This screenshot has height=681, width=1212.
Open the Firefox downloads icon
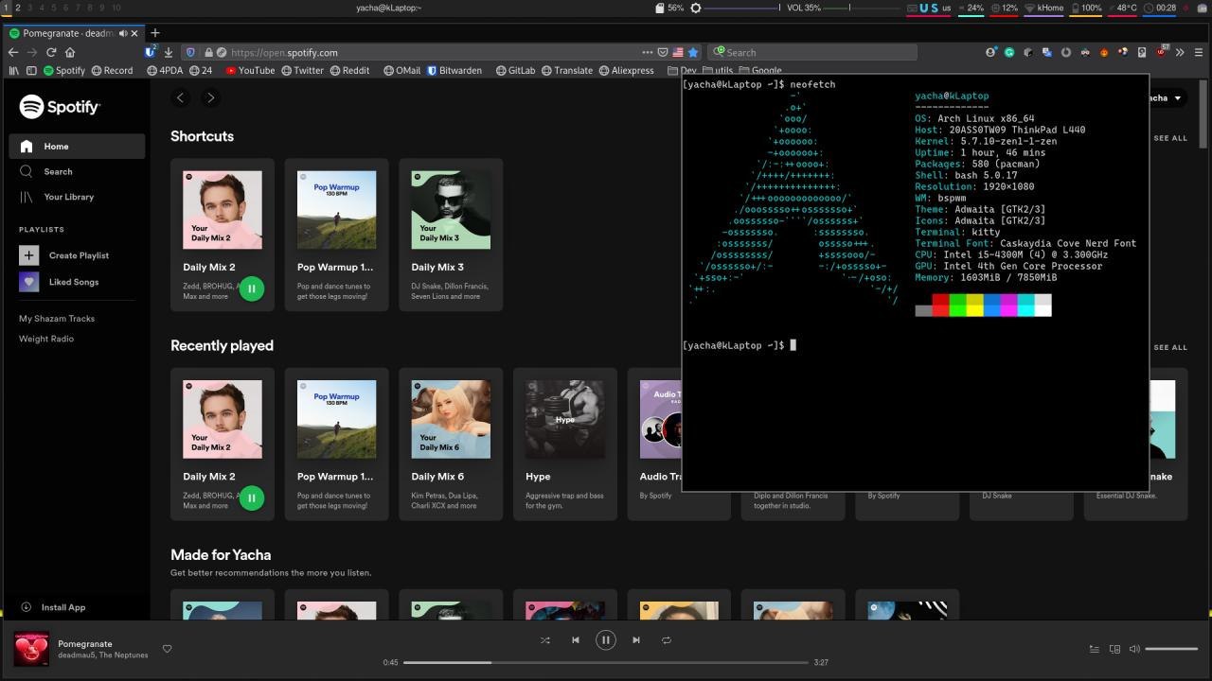[x=168, y=53]
